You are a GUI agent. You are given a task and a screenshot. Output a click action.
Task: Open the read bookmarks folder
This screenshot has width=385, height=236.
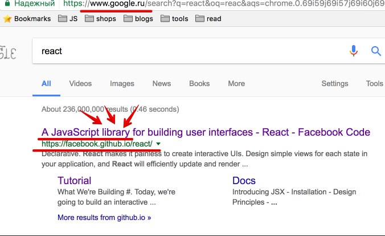pyautogui.click(x=208, y=19)
